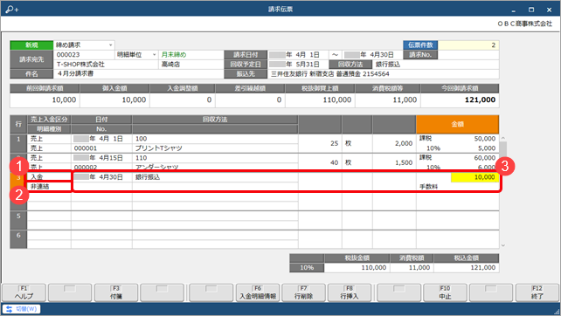Click the 非連結 cell in row 3
Screen dimensions: 561x316
(x=50, y=187)
